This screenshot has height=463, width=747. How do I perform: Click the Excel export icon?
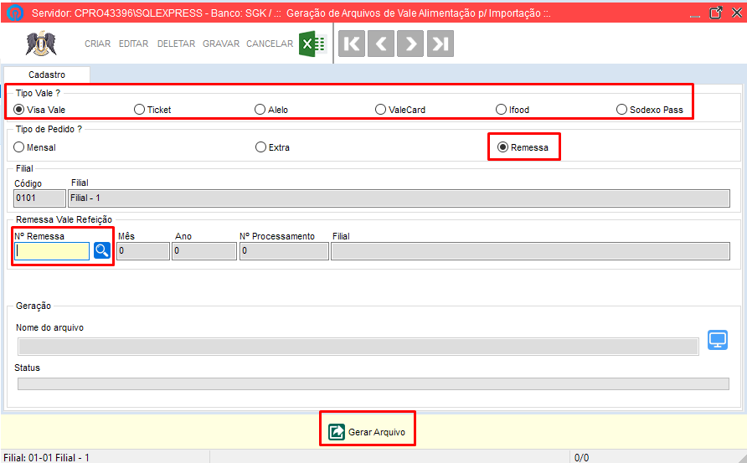point(312,44)
